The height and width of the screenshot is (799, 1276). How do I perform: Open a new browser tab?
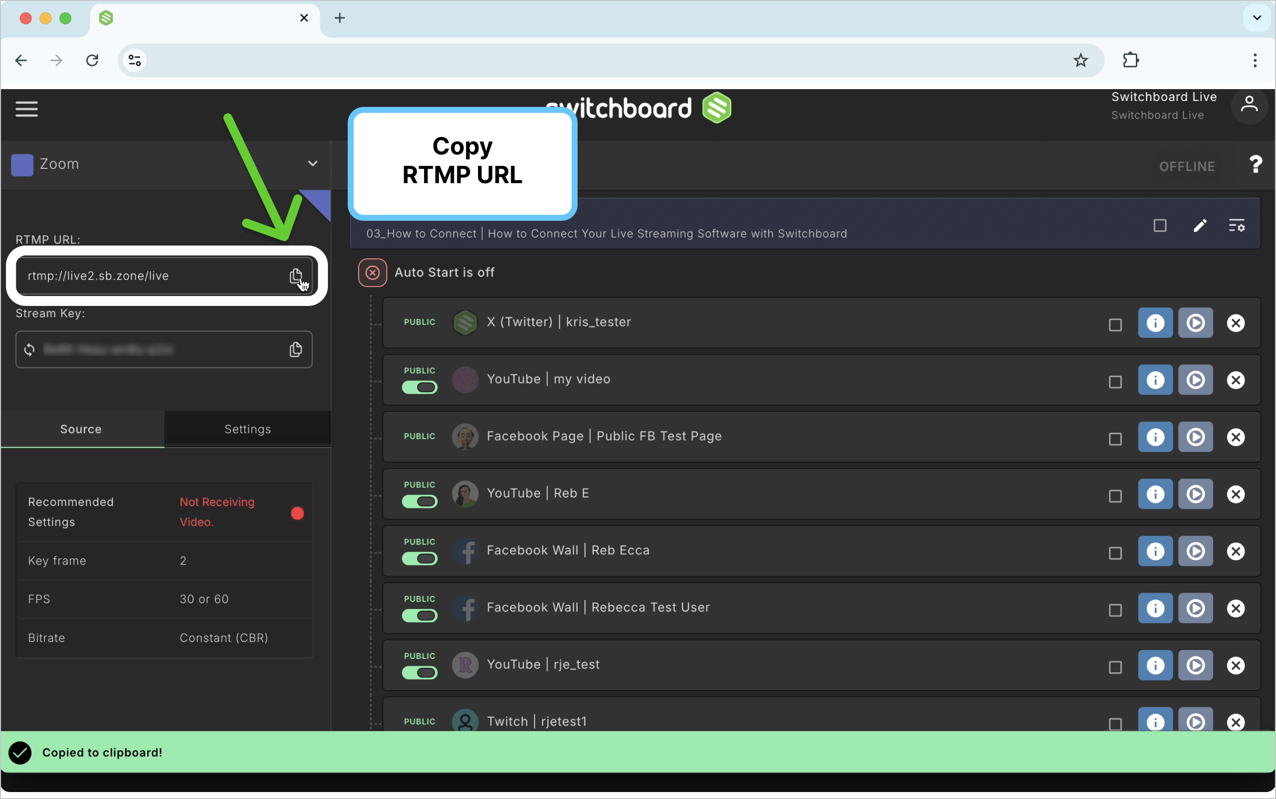click(340, 18)
